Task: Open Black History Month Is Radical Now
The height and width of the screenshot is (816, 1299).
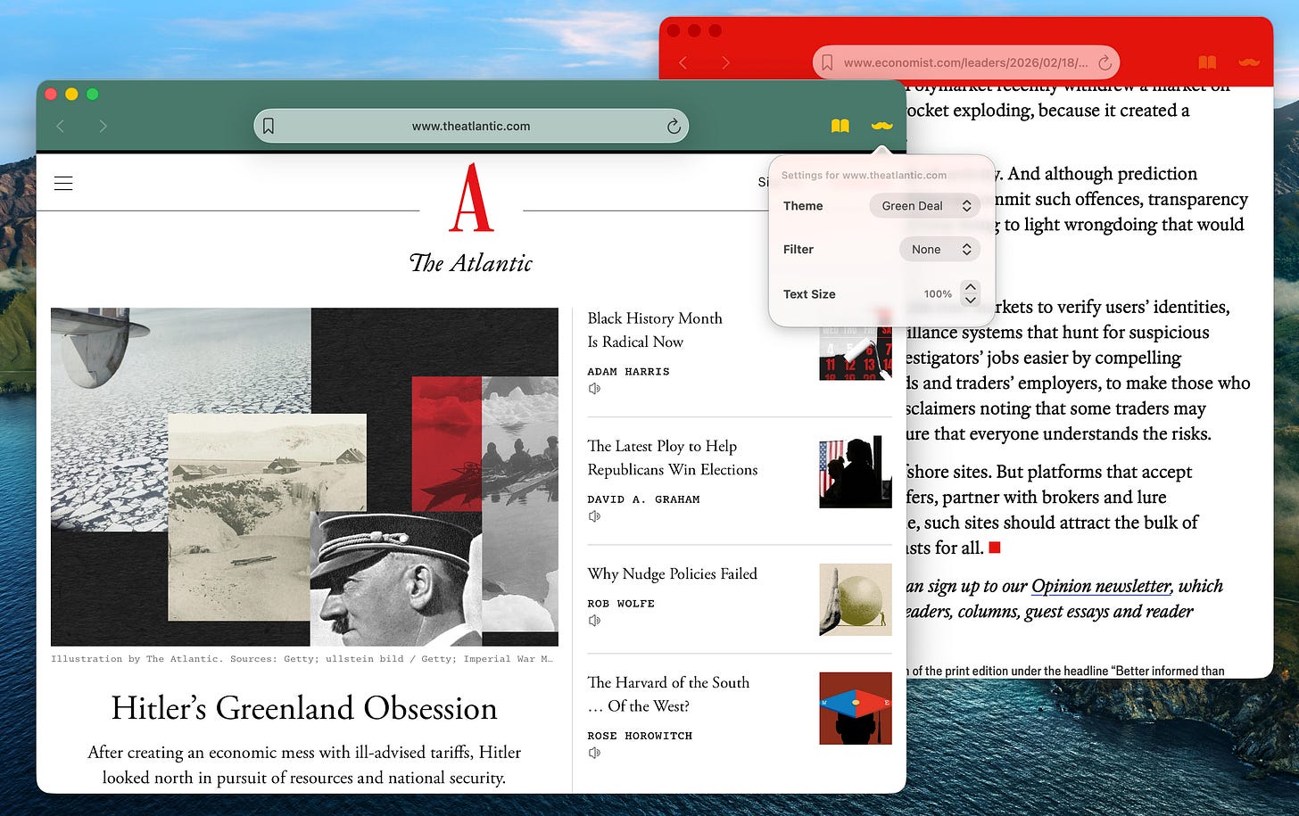Action: (x=655, y=330)
